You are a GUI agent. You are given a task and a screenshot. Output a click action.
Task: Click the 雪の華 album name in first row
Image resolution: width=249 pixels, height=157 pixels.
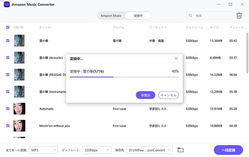click(x=117, y=41)
